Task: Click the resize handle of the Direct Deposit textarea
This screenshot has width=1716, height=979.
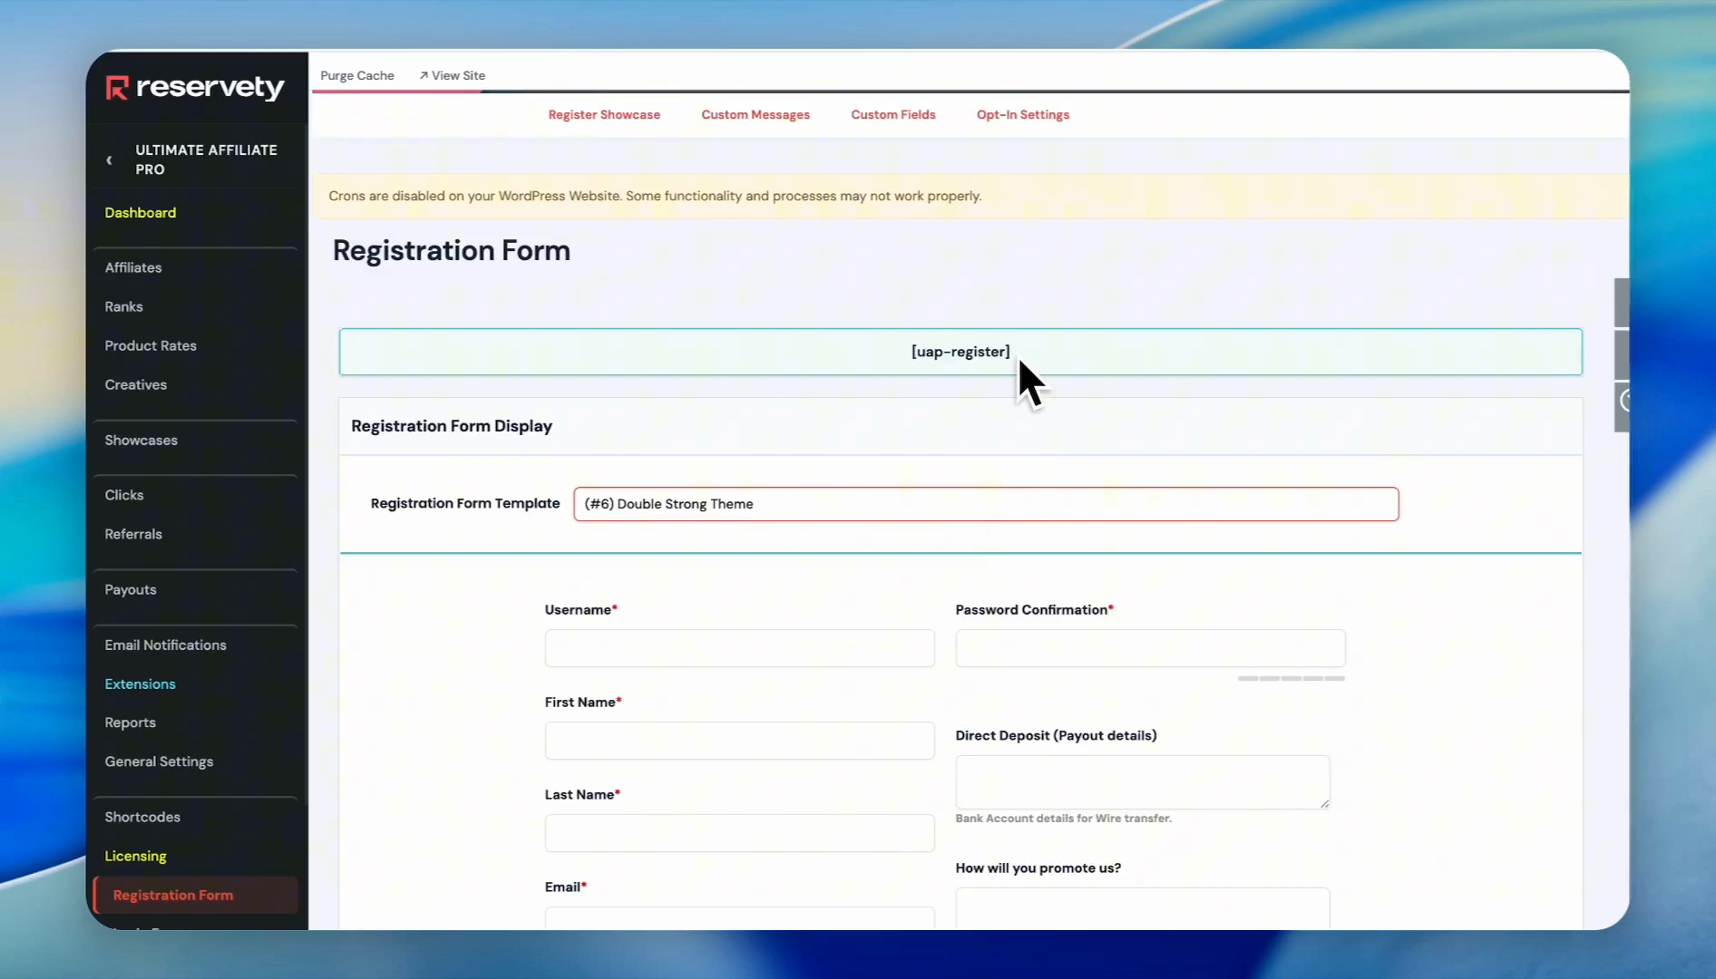Action: tap(1324, 803)
